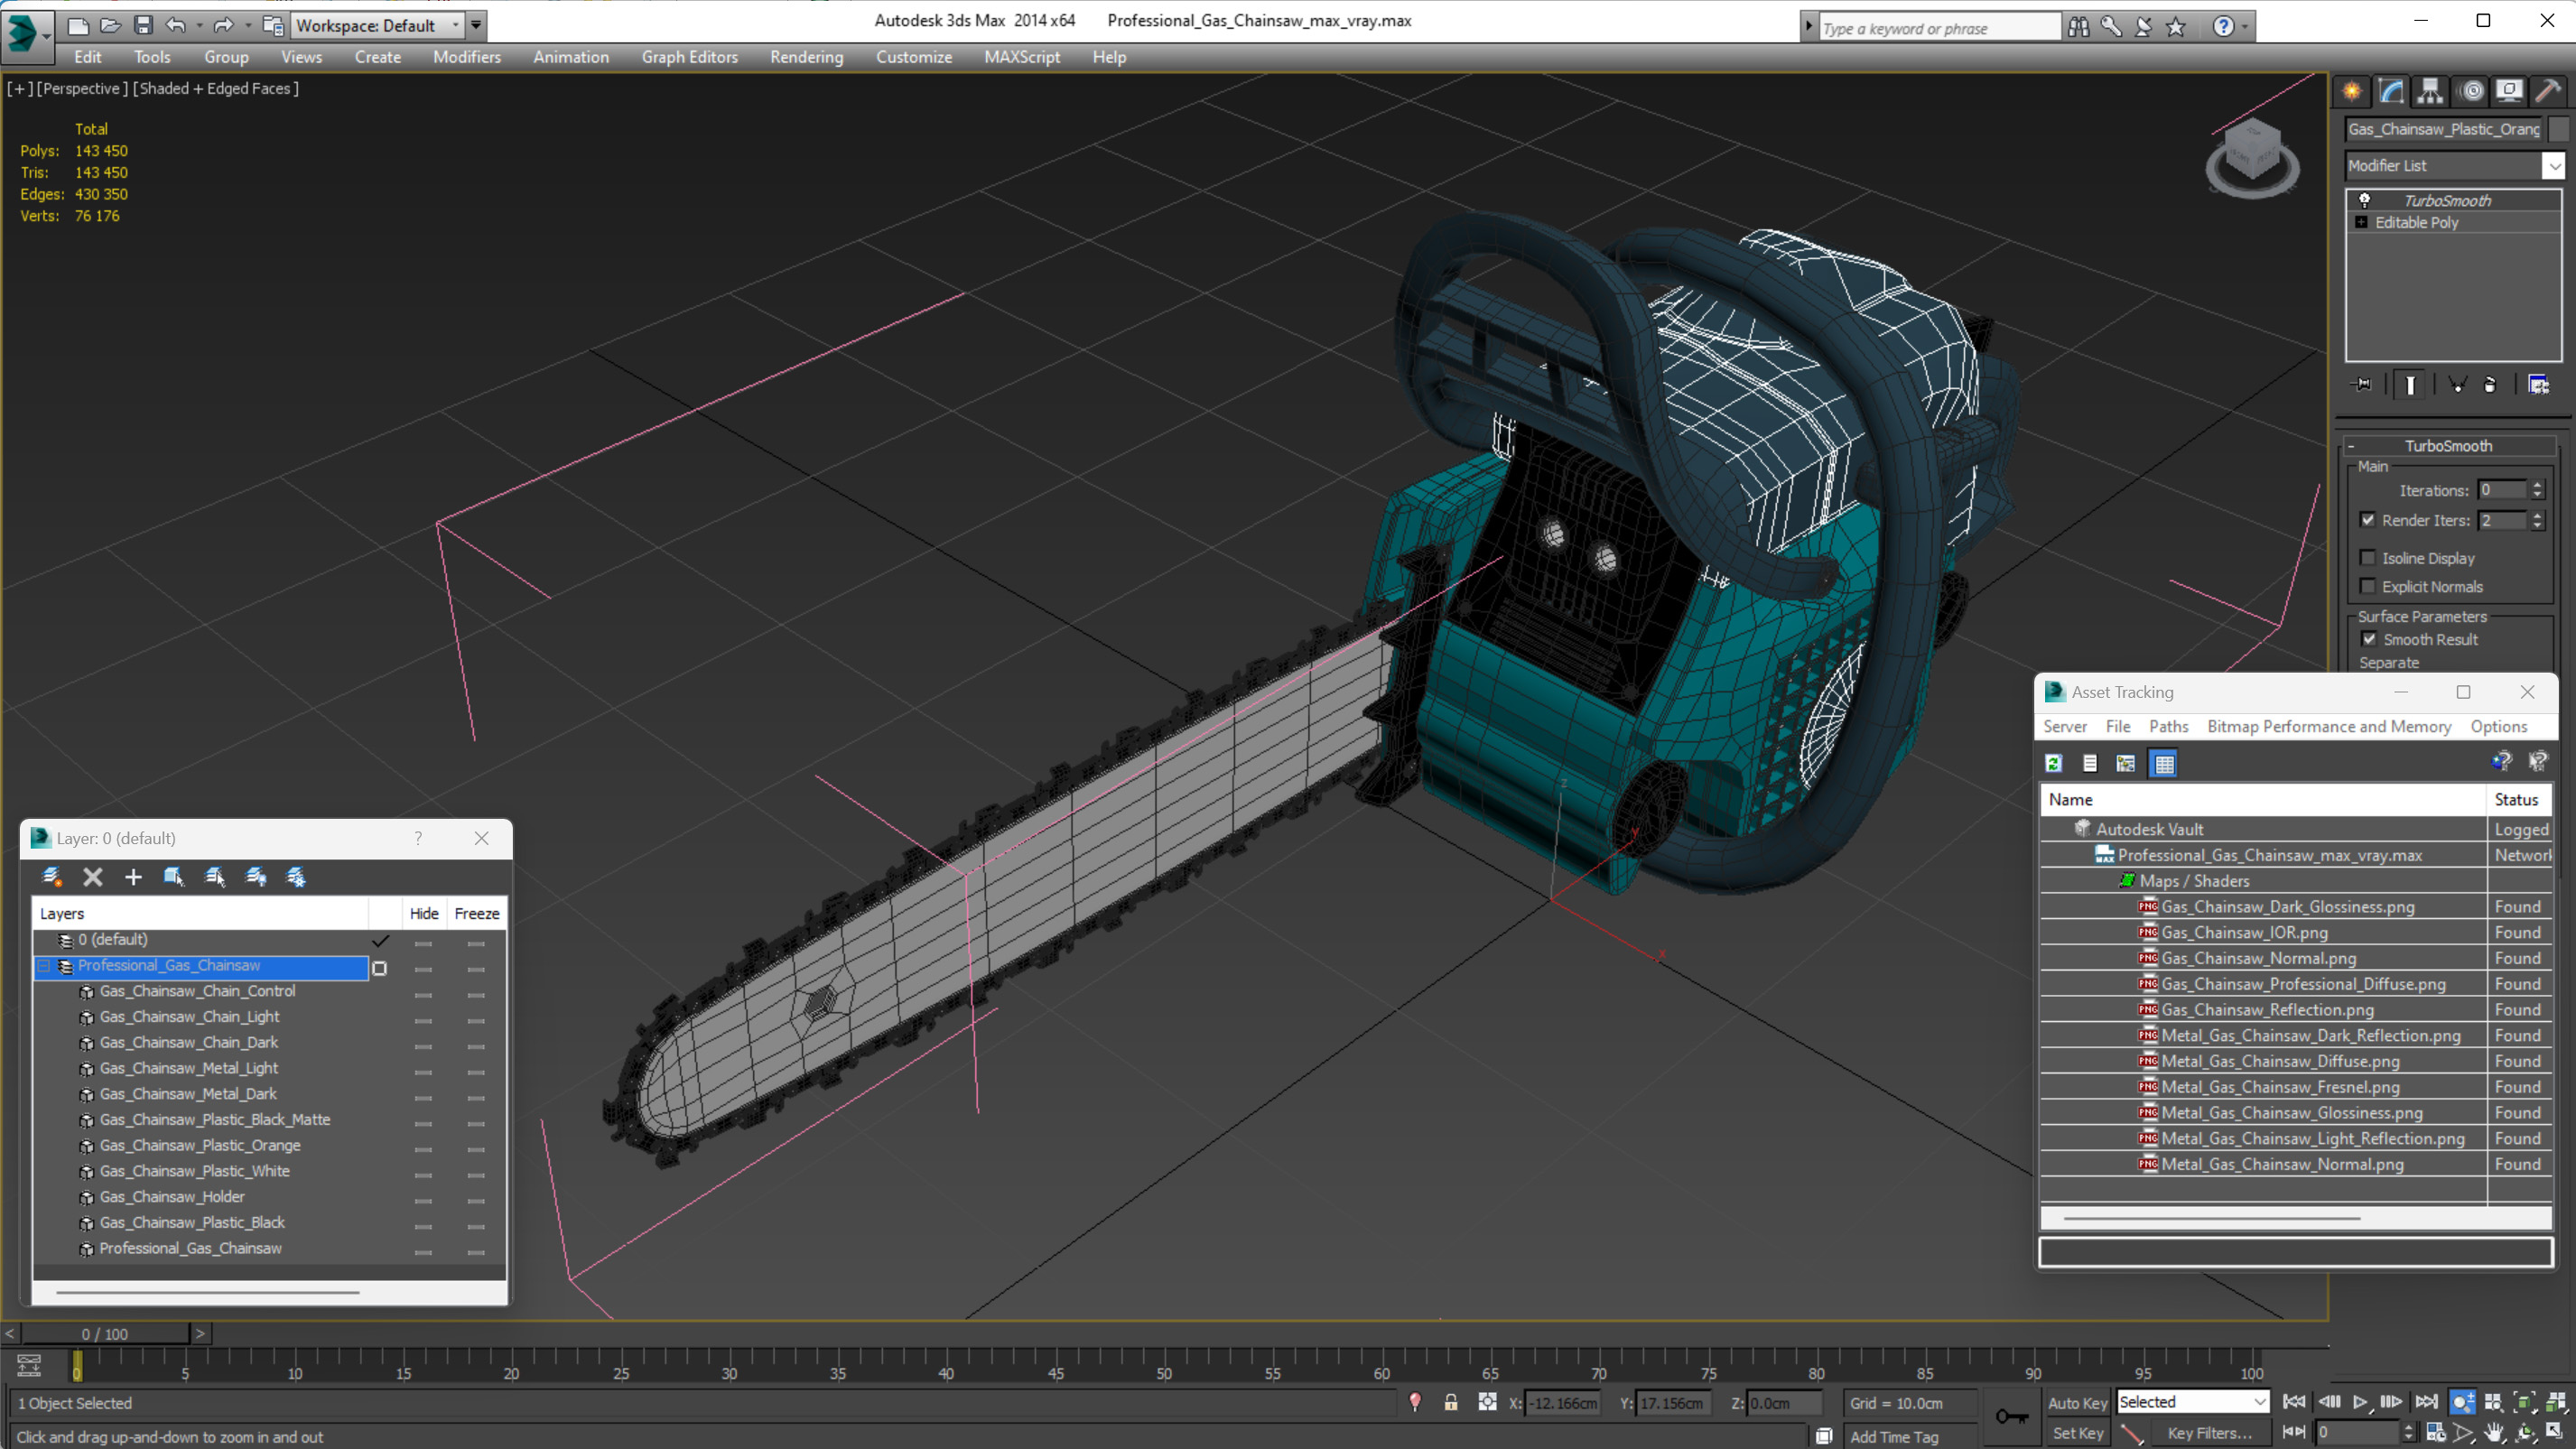
Task: Refresh the Asset Tracking list
Action: tap(2054, 763)
